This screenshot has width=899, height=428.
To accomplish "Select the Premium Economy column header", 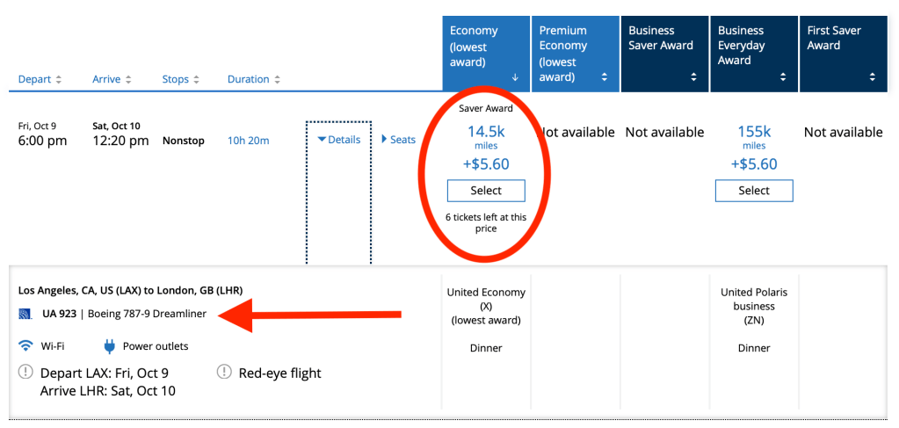I will (x=575, y=53).
